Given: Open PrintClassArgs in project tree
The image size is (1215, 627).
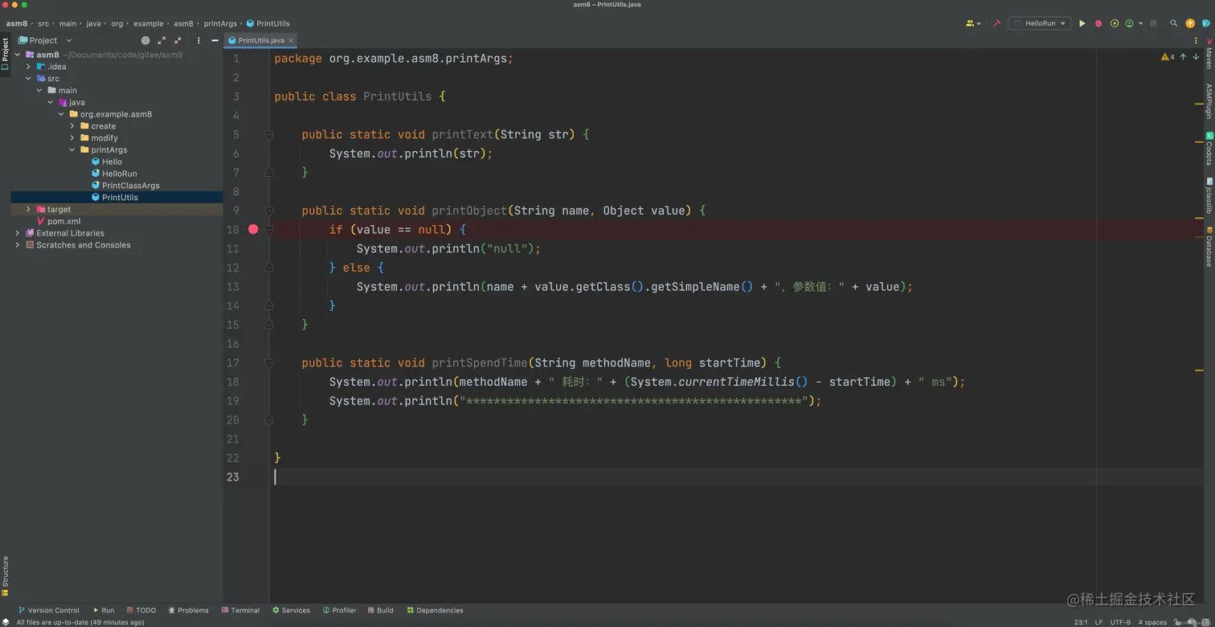Looking at the screenshot, I should 125,186.
